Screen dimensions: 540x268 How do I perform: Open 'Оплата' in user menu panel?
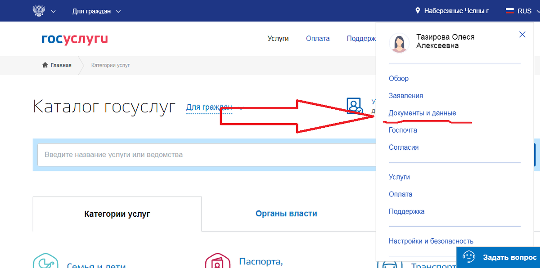coord(400,194)
